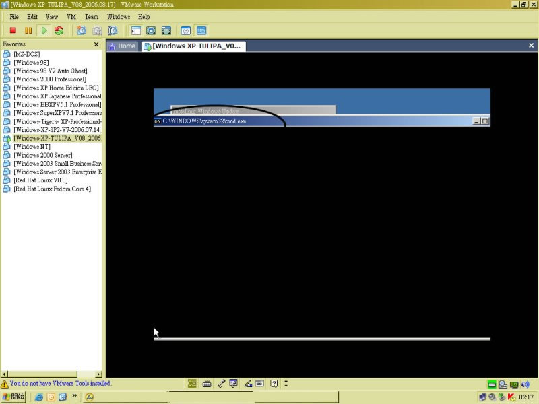Click the taskbar clock showing 02:17

pyautogui.click(x=526, y=397)
